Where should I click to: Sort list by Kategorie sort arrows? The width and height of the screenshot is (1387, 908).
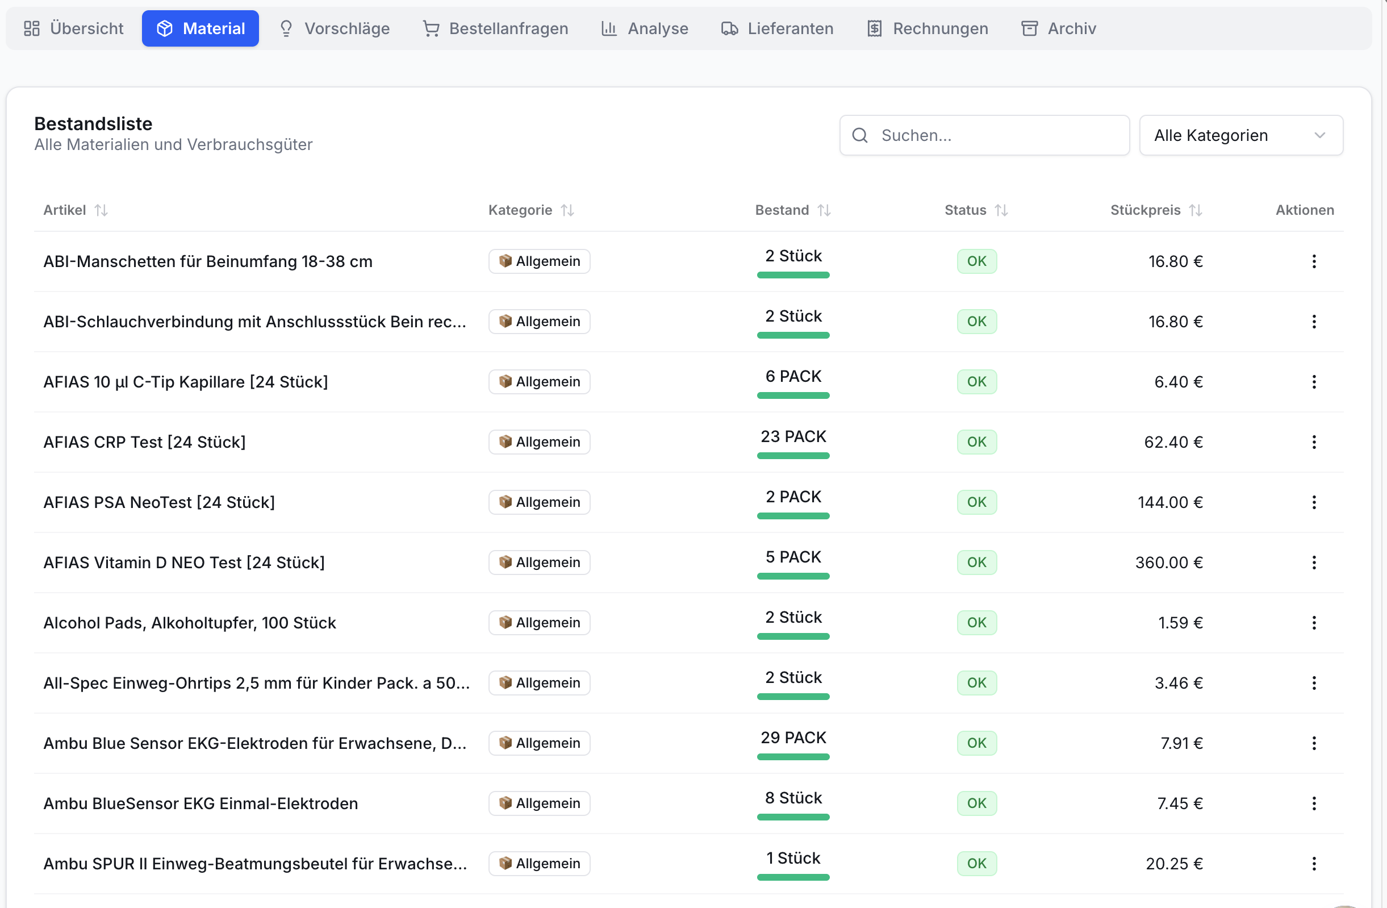tap(567, 210)
